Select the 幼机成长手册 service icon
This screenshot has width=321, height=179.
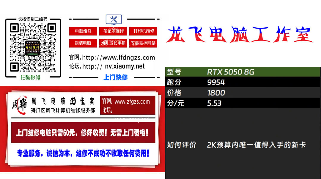pyautogui.click(x=113, y=43)
